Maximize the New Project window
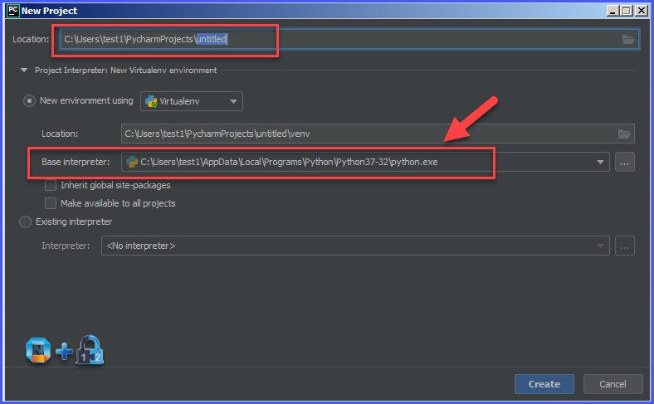The width and height of the screenshot is (654, 404). point(627,11)
